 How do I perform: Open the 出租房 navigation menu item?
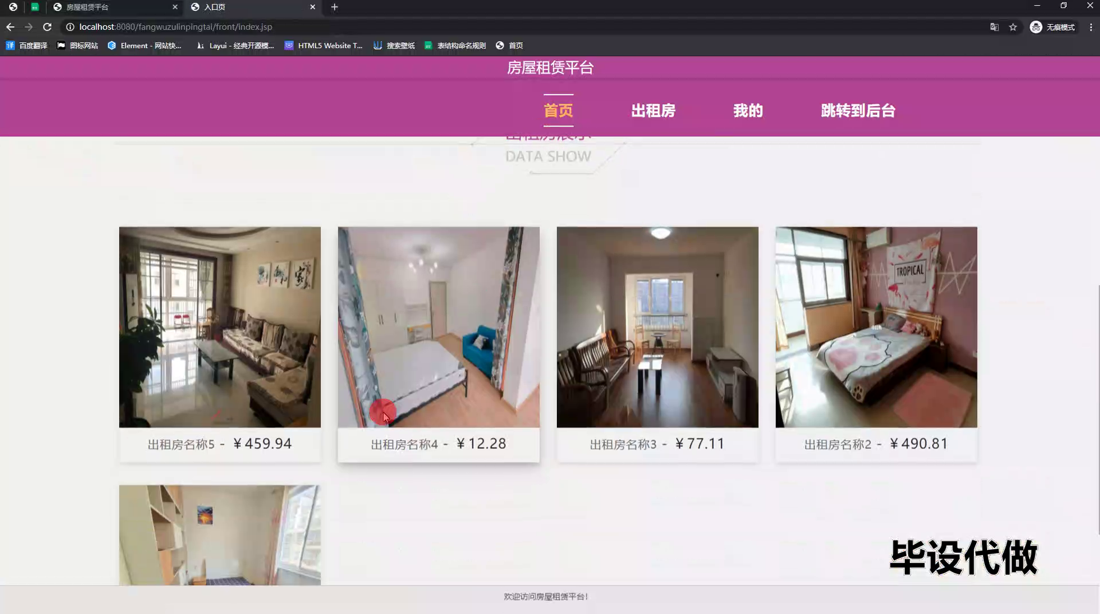click(x=653, y=110)
